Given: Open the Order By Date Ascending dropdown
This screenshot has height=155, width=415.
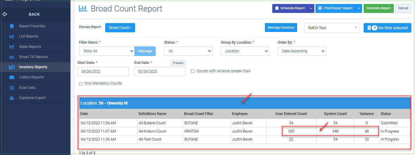Looking at the screenshot, I should point(301,51).
